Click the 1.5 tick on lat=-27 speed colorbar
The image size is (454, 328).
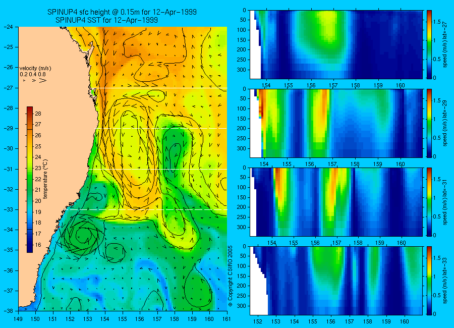437,22
